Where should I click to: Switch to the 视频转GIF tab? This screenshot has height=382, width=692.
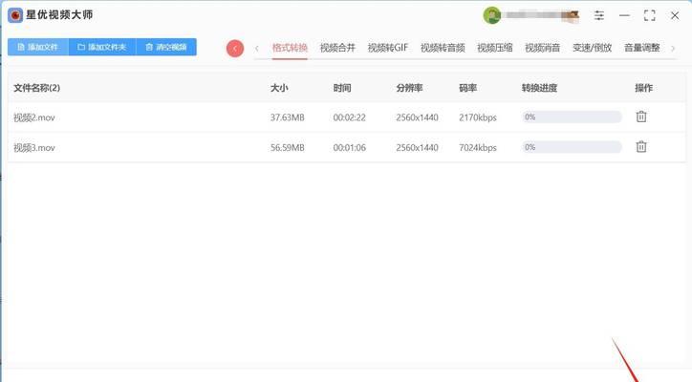coord(388,48)
